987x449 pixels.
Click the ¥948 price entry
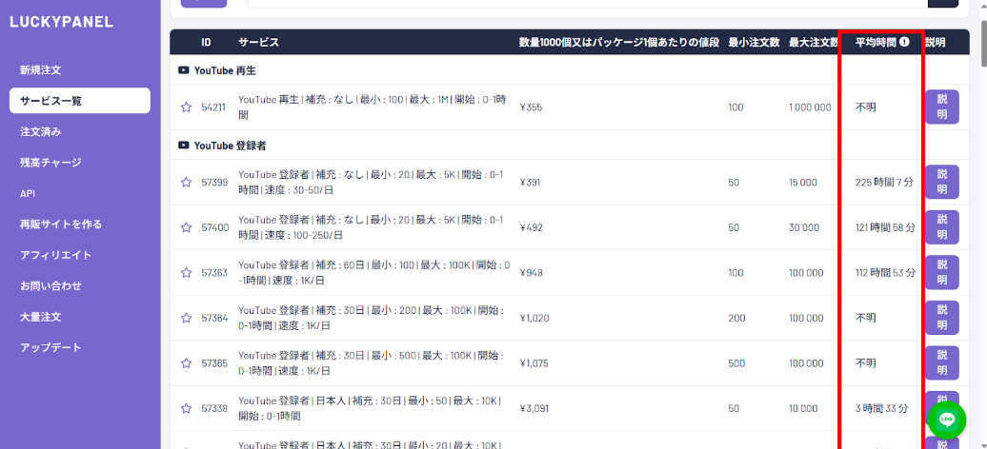(x=532, y=273)
